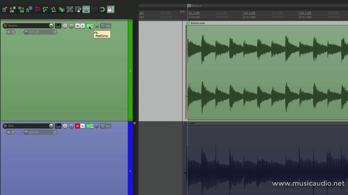Viewport: 348px width, 195px height.
Task: Click ruler at measure 32.1.00
Action: 250,13
